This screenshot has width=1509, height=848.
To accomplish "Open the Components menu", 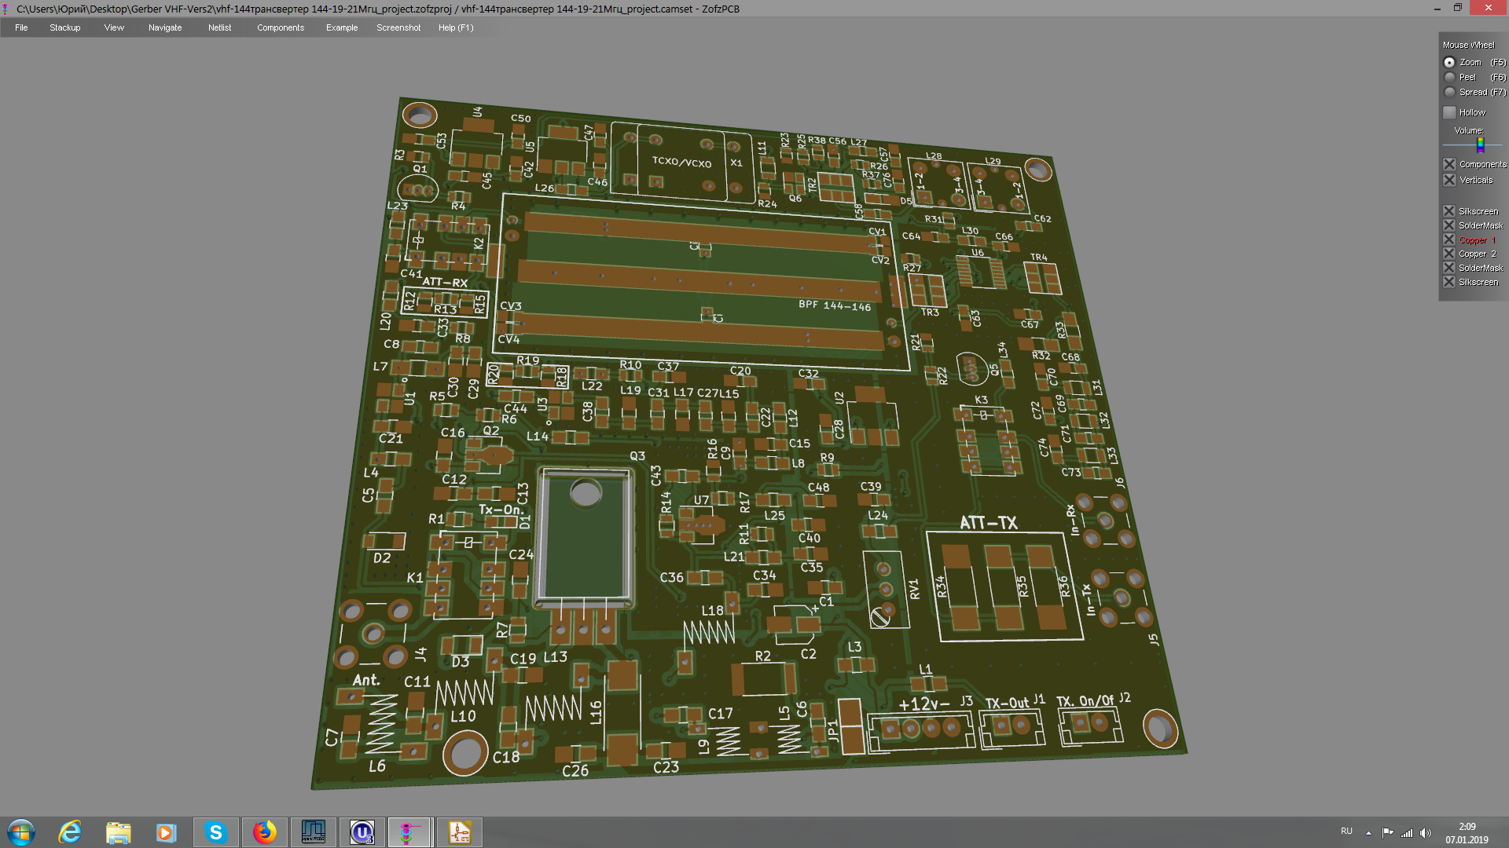I will click(280, 27).
